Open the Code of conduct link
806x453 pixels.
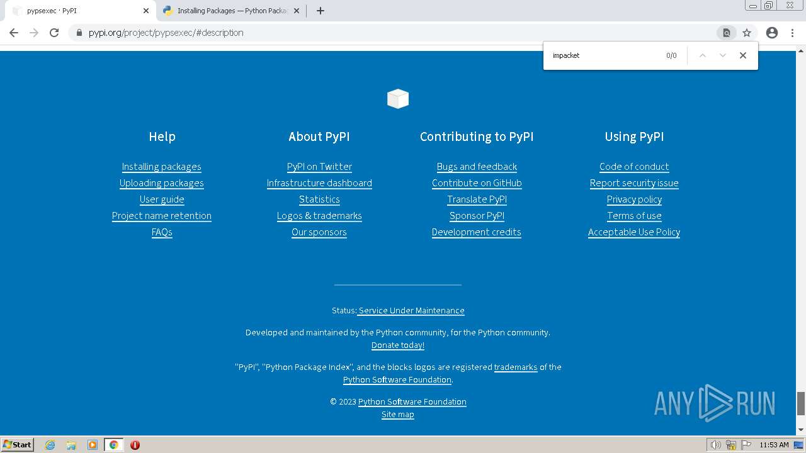634,167
